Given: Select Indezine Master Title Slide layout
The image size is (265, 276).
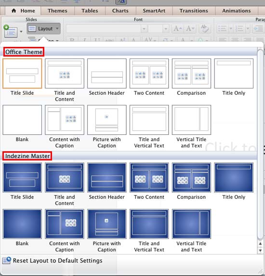Looking at the screenshot, I should coord(22,177).
